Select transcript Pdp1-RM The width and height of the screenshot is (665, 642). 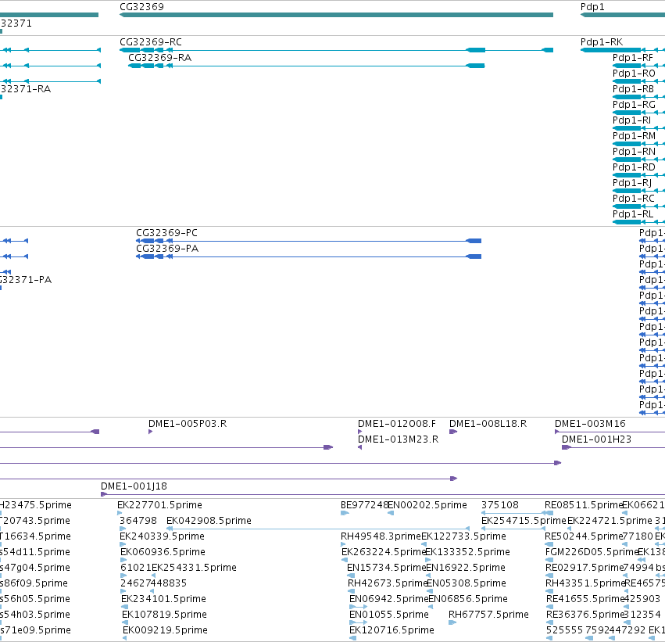634,136
